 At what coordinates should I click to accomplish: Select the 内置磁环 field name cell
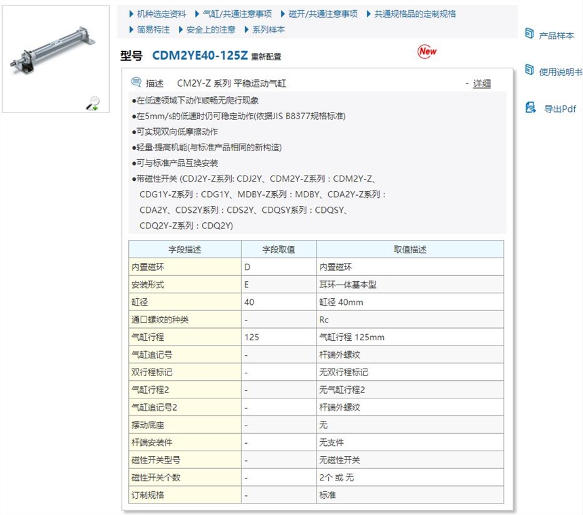185,267
